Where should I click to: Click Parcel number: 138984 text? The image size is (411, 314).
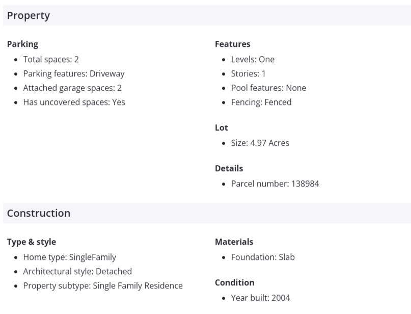[275, 184]
